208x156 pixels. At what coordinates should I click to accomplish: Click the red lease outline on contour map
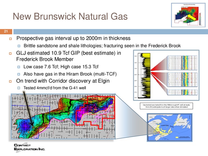coord(95,113)
